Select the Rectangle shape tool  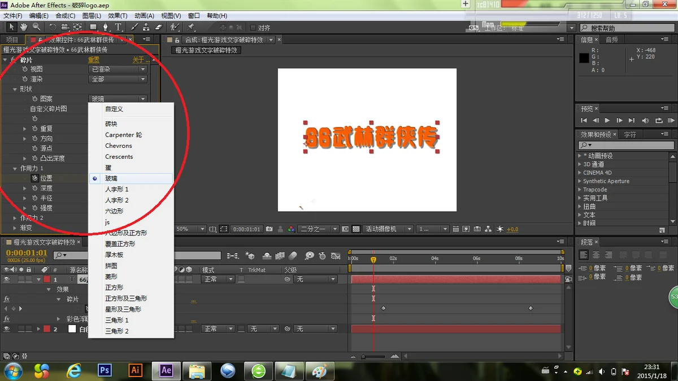[x=93, y=27]
